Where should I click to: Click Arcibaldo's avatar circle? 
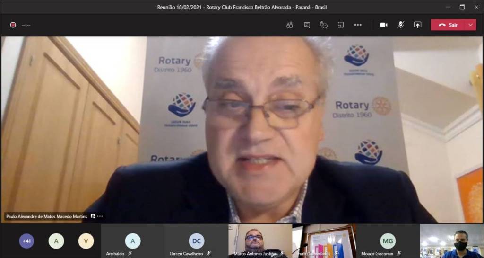click(132, 241)
